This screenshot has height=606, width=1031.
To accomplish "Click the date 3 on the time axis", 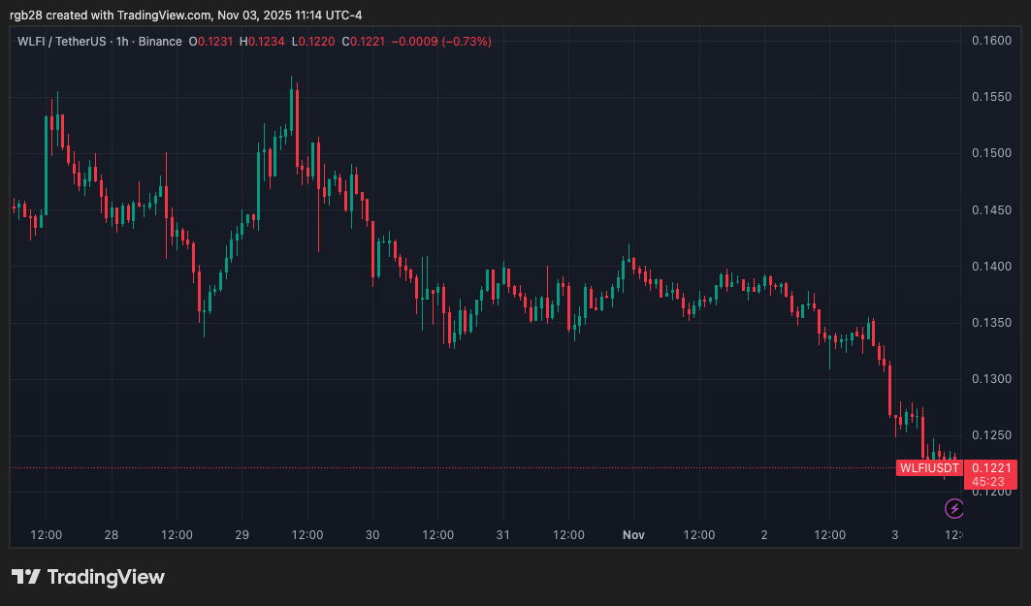I will pyautogui.click(x=894, y=534).
